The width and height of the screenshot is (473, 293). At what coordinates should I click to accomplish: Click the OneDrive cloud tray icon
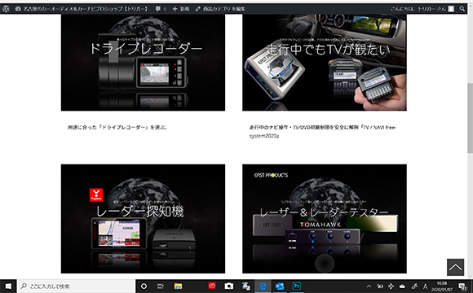[402, 286]
